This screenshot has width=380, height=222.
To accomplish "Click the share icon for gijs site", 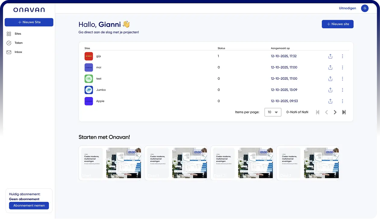I will pos(330,56).
